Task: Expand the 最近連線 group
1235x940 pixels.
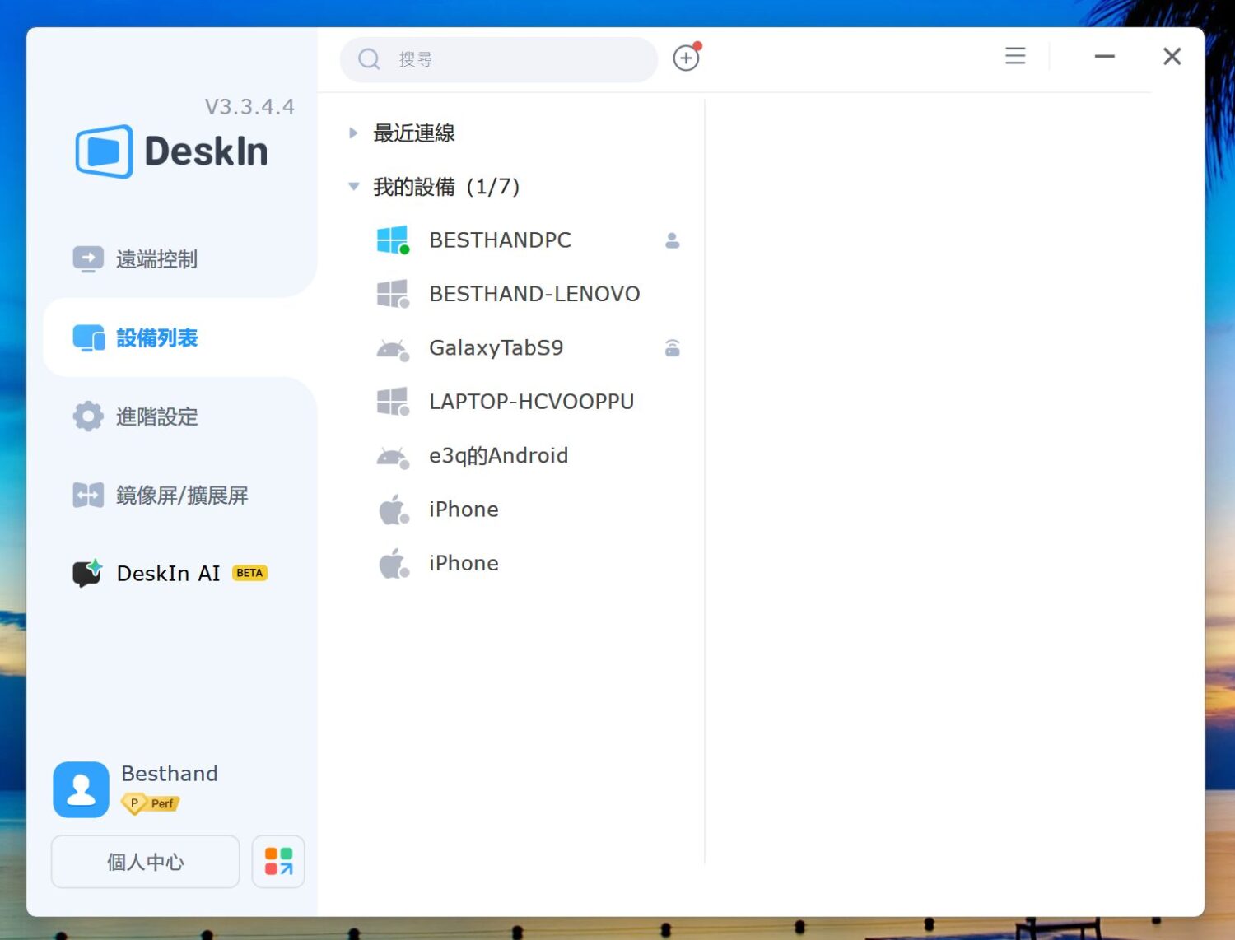Action: tap(352, 133)
